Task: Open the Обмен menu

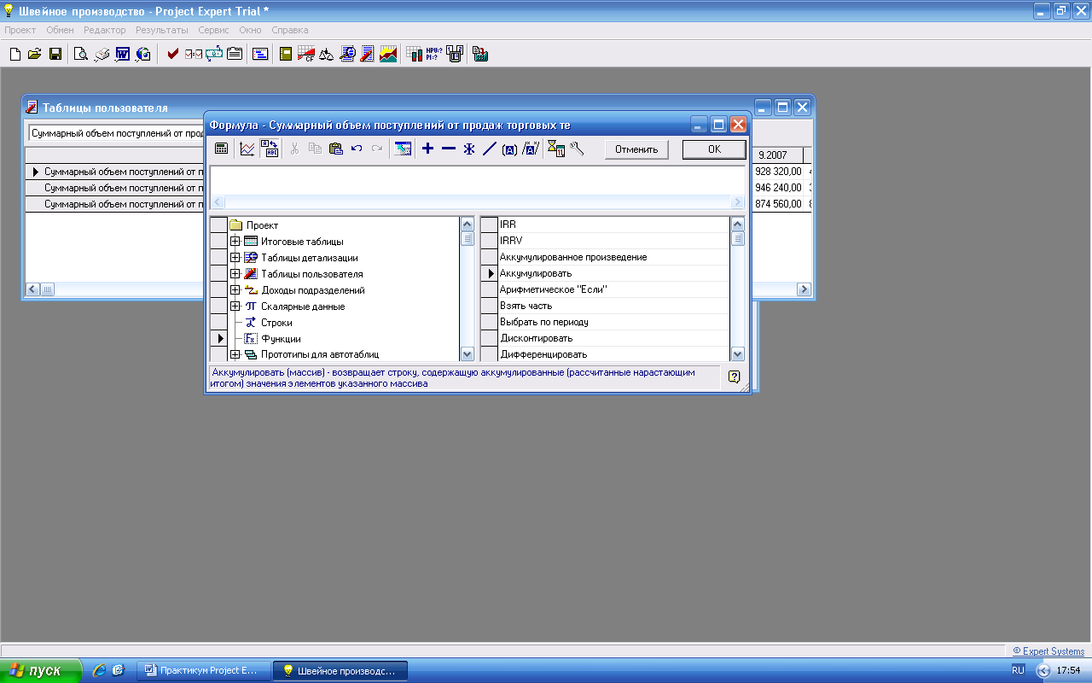Action: (60, 30)
